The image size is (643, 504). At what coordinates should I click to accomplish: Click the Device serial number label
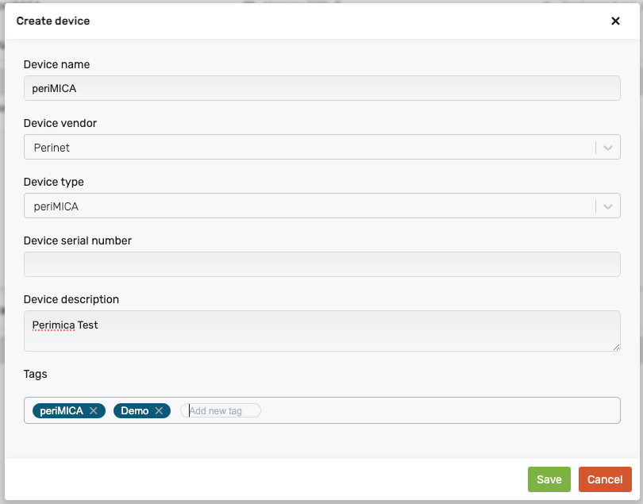pos(78,240)
